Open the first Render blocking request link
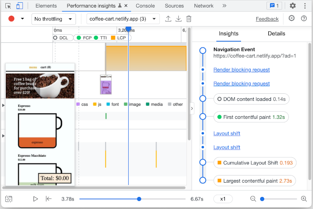This screenshot has width=313, height=209. [x=241, y=70]
